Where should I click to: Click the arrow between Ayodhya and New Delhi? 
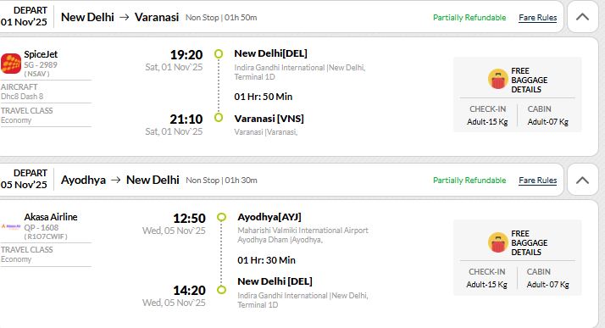click(116, 181)
